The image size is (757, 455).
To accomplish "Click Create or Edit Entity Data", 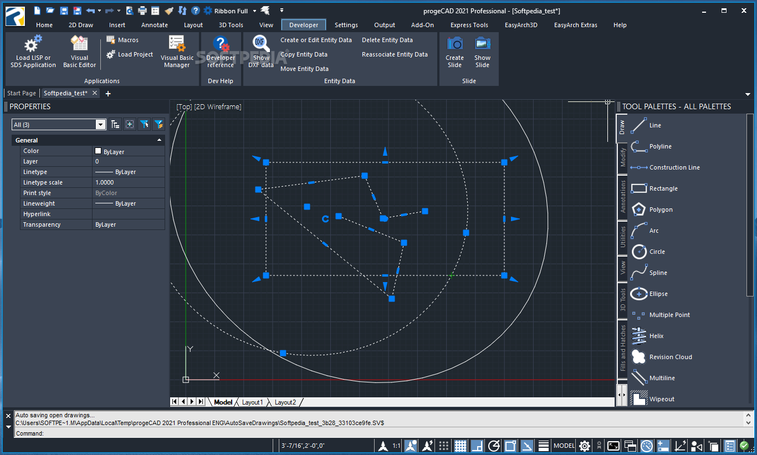I will [316, 40].
